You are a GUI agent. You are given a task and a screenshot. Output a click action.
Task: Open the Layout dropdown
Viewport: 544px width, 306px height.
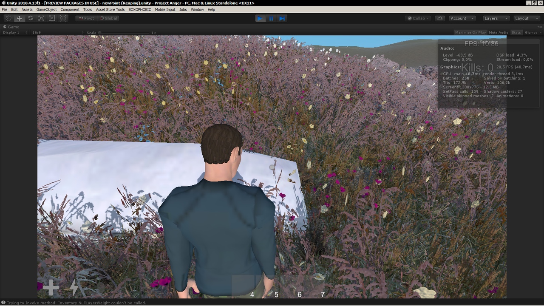point(526,18)
